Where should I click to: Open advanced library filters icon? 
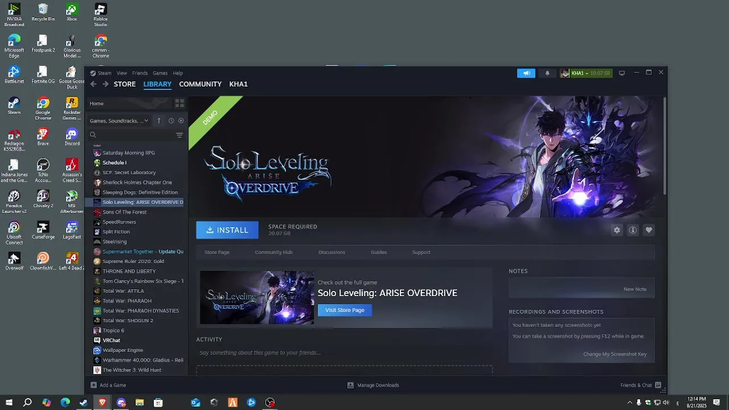pyautogui.click(x=179, y=135)
